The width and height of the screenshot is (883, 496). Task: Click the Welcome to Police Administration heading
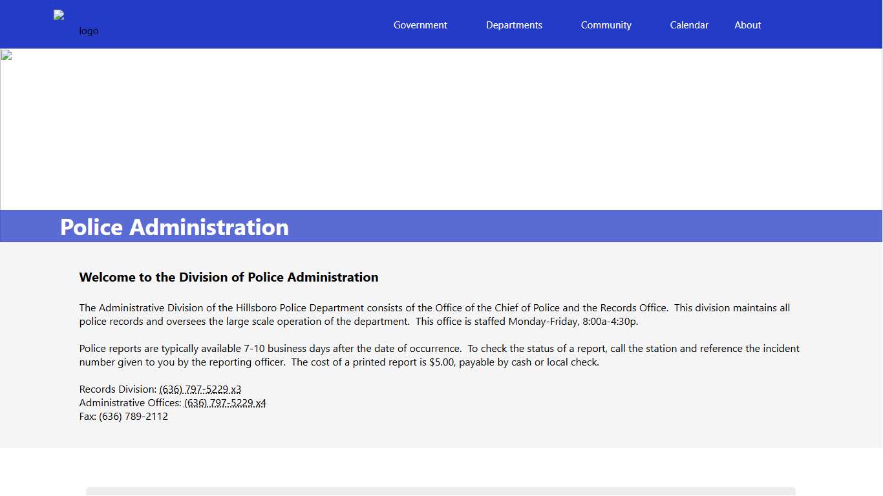pyautogui.click(x=228, y=277)
